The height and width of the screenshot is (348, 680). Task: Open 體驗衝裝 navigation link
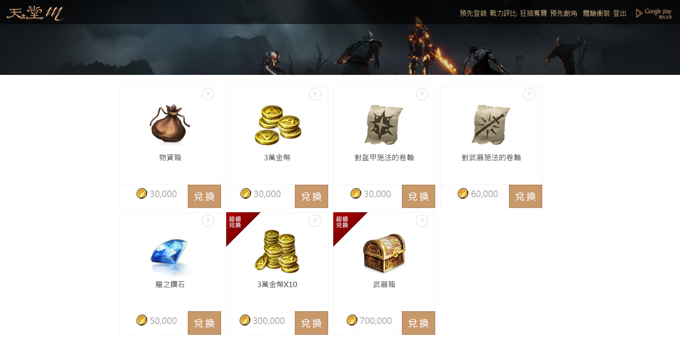point(596,13)
